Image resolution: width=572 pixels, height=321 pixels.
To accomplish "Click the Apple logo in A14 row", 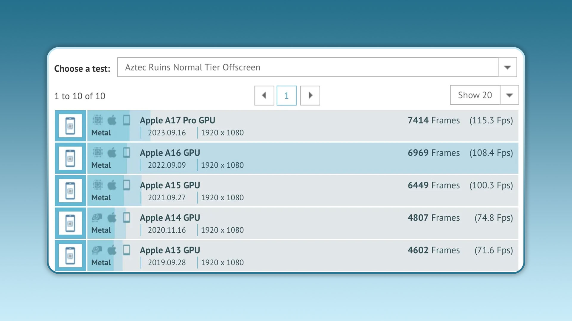I will (x=112, y=218).
